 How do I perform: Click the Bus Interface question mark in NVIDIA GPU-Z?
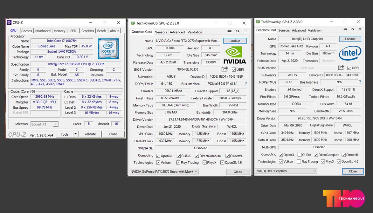[x=246, y=84]
